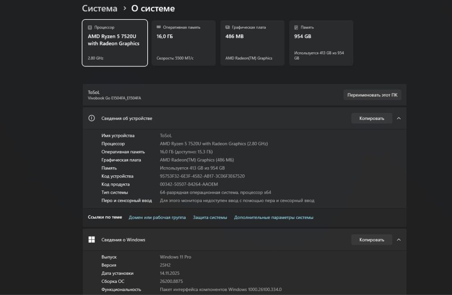
Task: Click the 64-разрядная операционная система value
Action: click(215, 192)
